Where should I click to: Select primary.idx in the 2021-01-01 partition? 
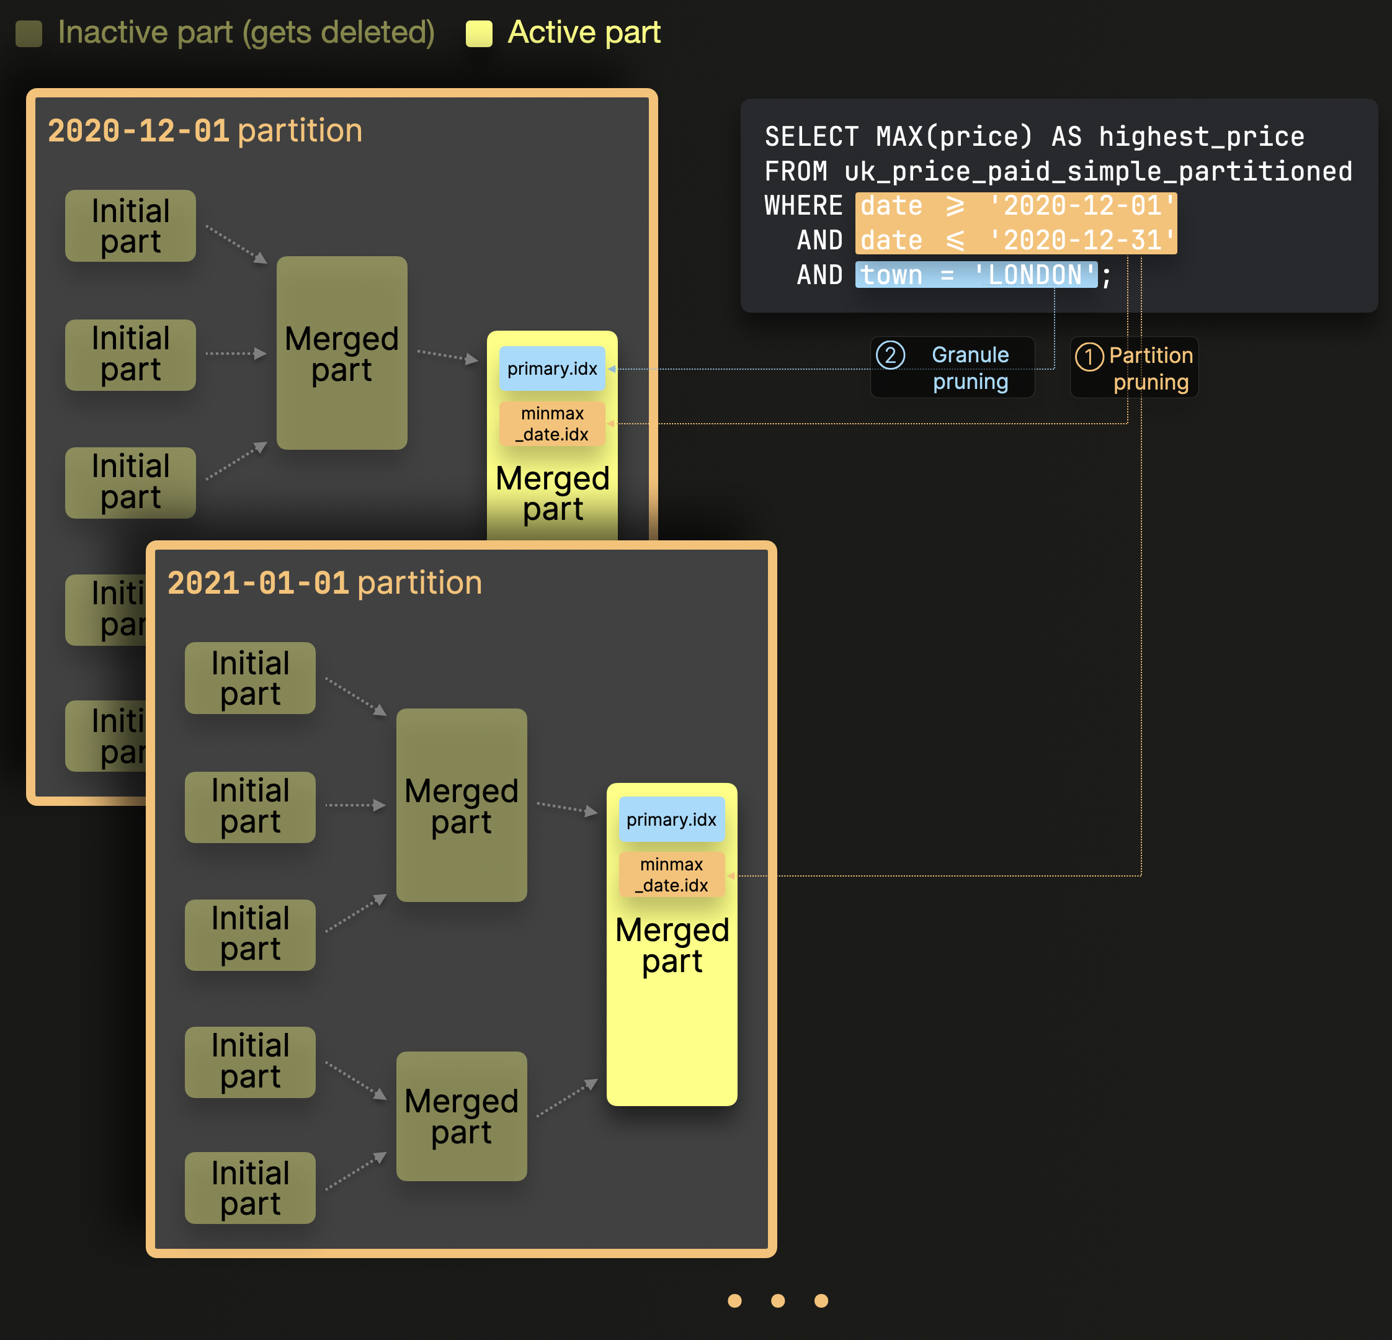coord(671,820)
